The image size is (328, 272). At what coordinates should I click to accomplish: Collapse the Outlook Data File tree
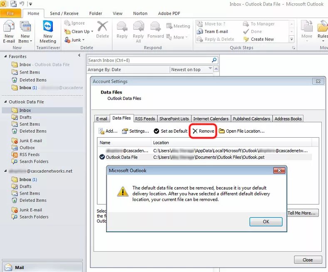(5, 101)
